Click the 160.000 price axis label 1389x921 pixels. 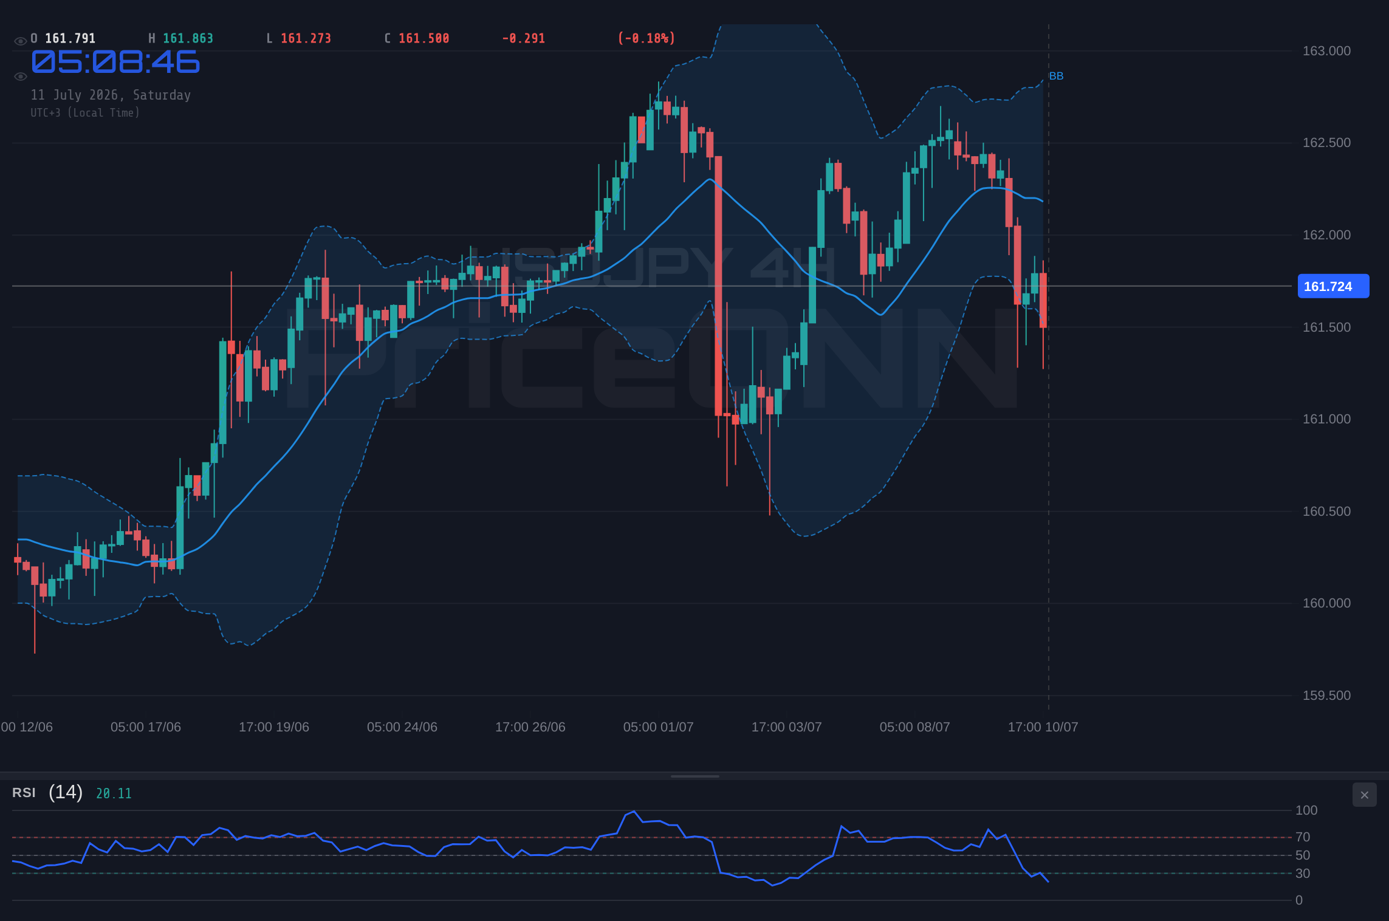point(1326,603)
